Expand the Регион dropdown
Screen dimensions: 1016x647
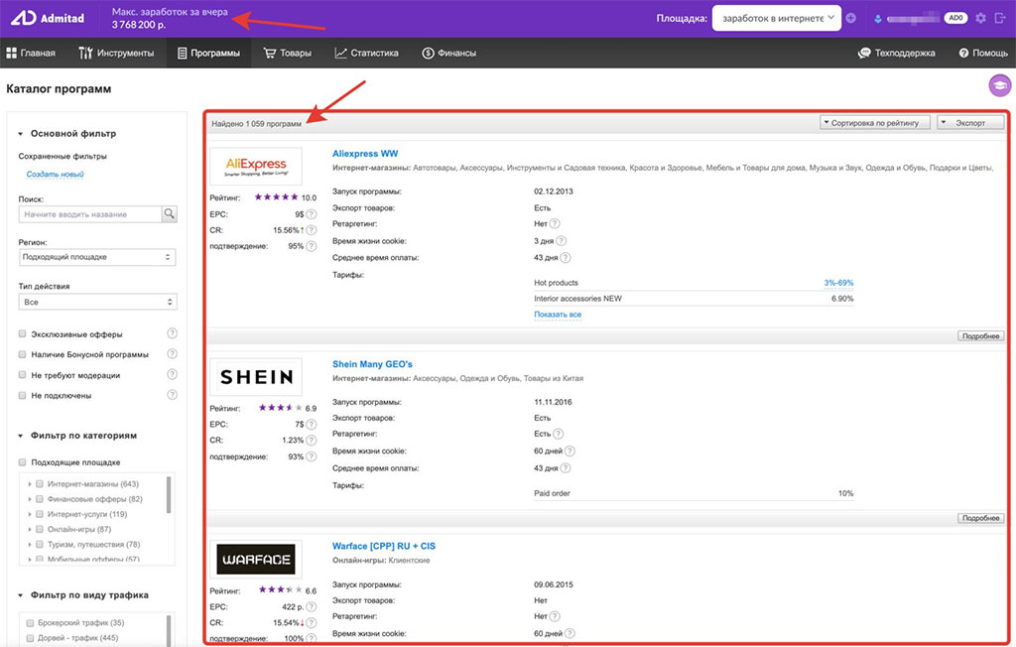(x=97, y=258)
